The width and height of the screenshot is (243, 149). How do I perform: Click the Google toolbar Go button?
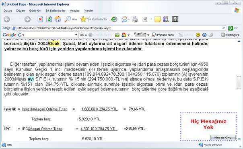(82, 35)
